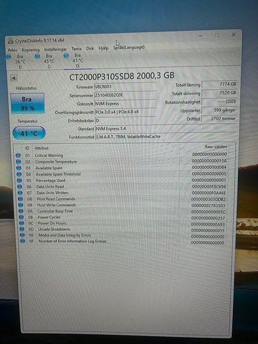
Task: Click the Firmware field V8CR001
Action: pyautogui.click(x=125, y=86)
